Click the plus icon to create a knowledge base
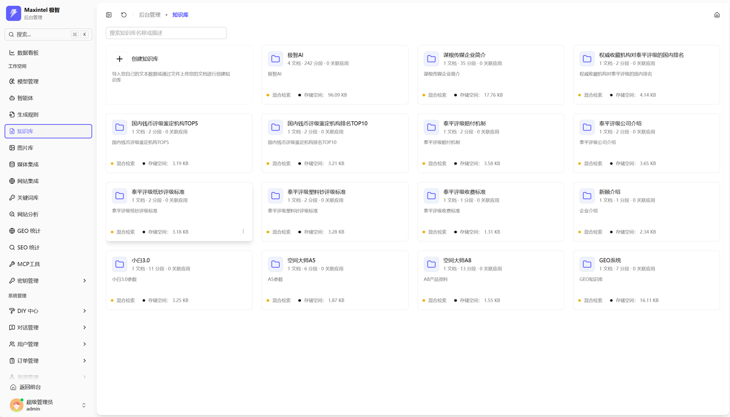 (119, 59)
